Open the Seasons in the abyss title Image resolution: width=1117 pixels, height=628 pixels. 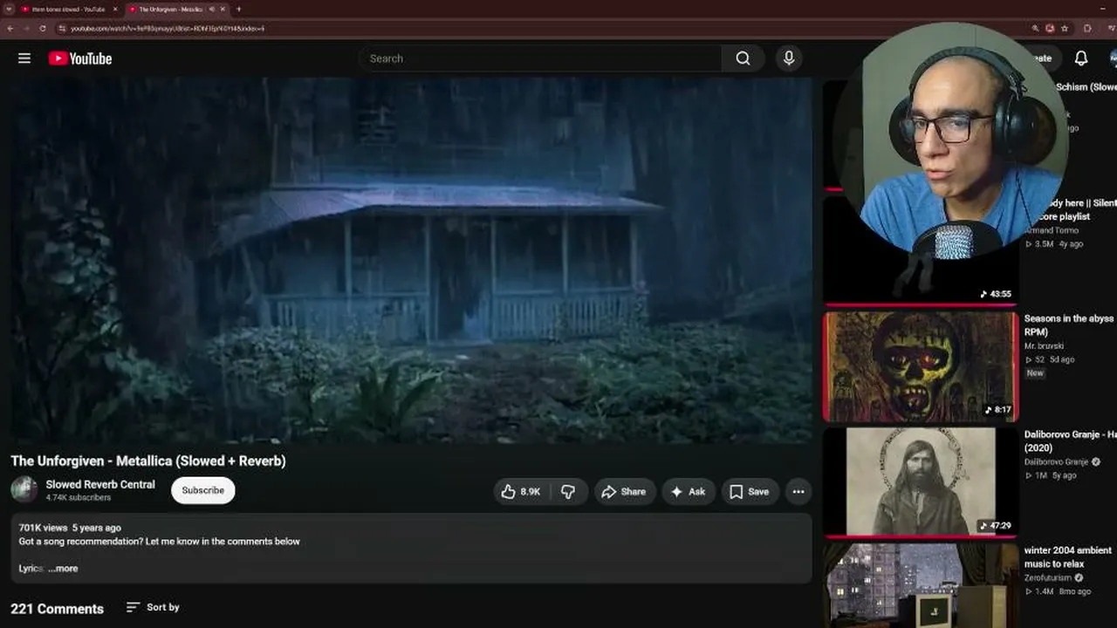1069,325
